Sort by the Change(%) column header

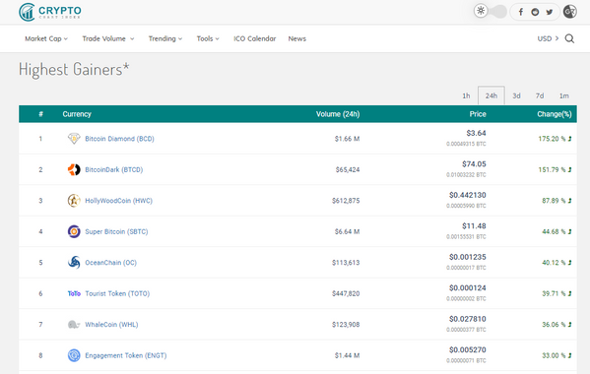tap(555, 114)
